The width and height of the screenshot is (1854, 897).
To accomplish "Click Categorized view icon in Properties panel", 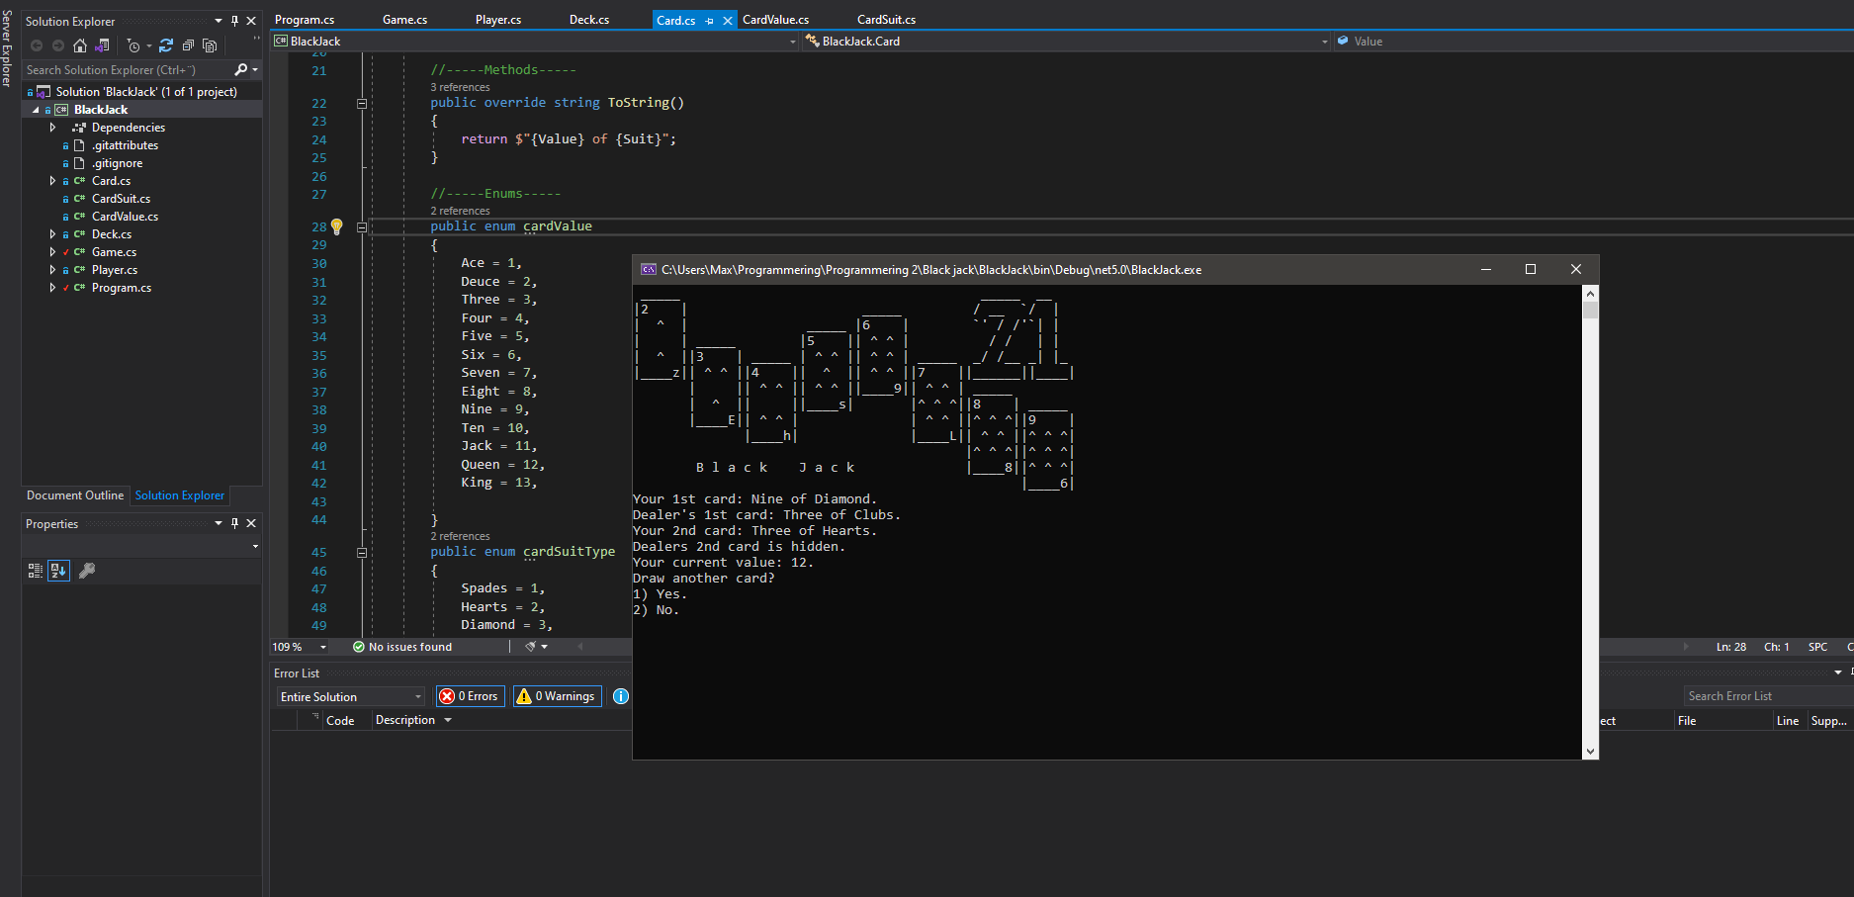I will (x=36, y=571).
